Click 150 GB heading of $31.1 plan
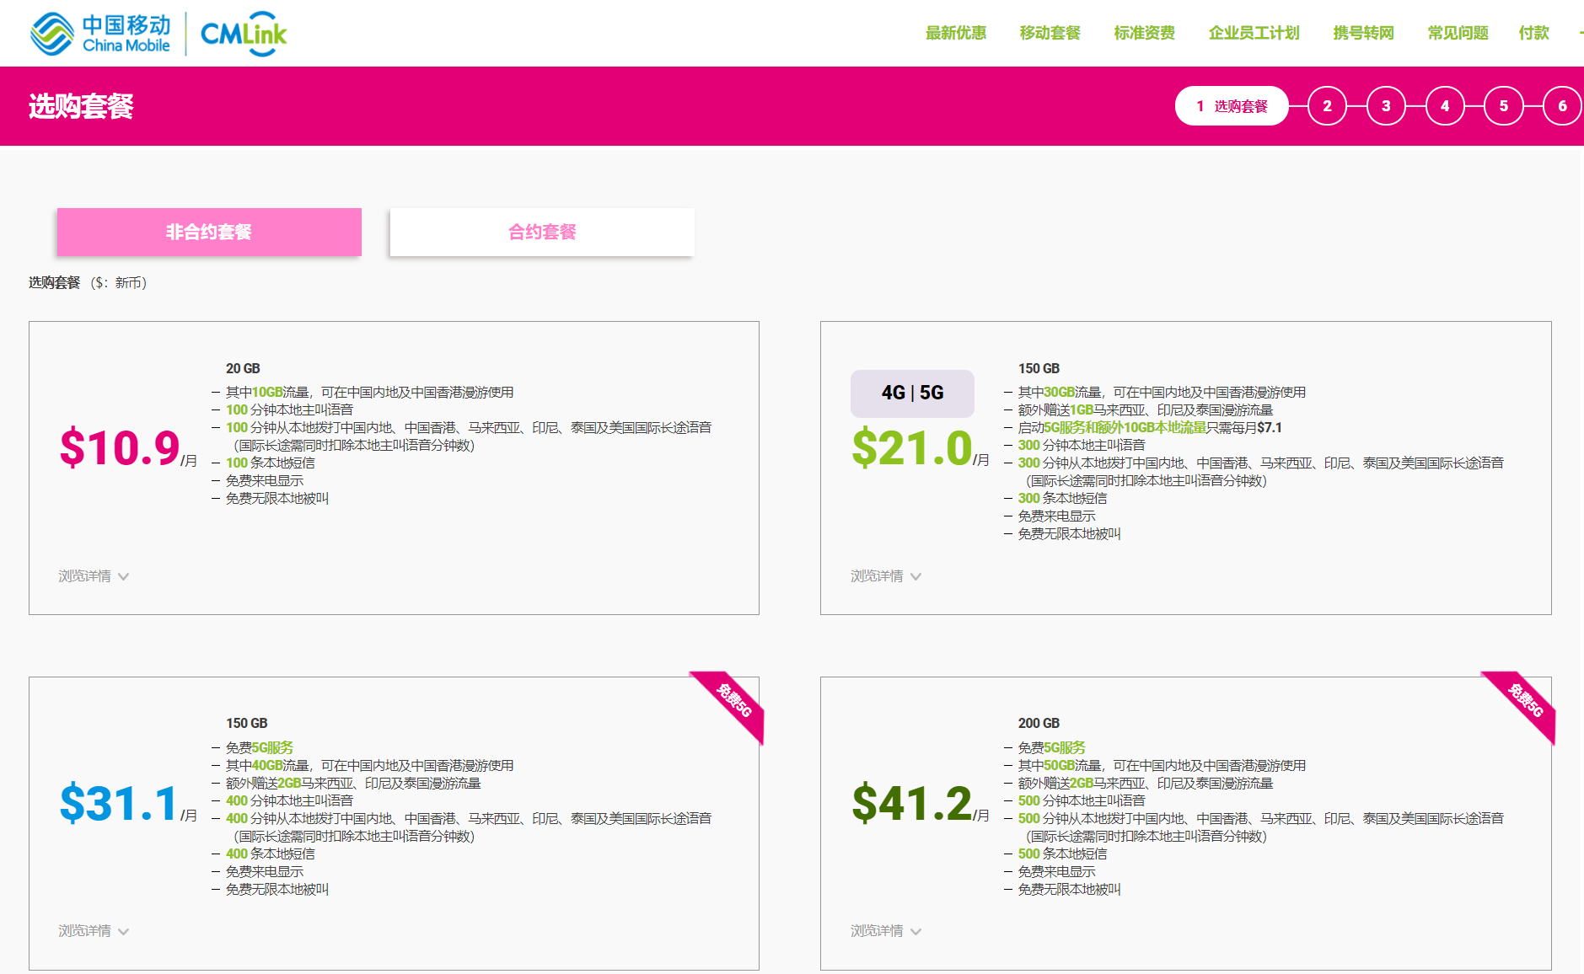This screenshot has height=974, width=1584. coord(246,723)
